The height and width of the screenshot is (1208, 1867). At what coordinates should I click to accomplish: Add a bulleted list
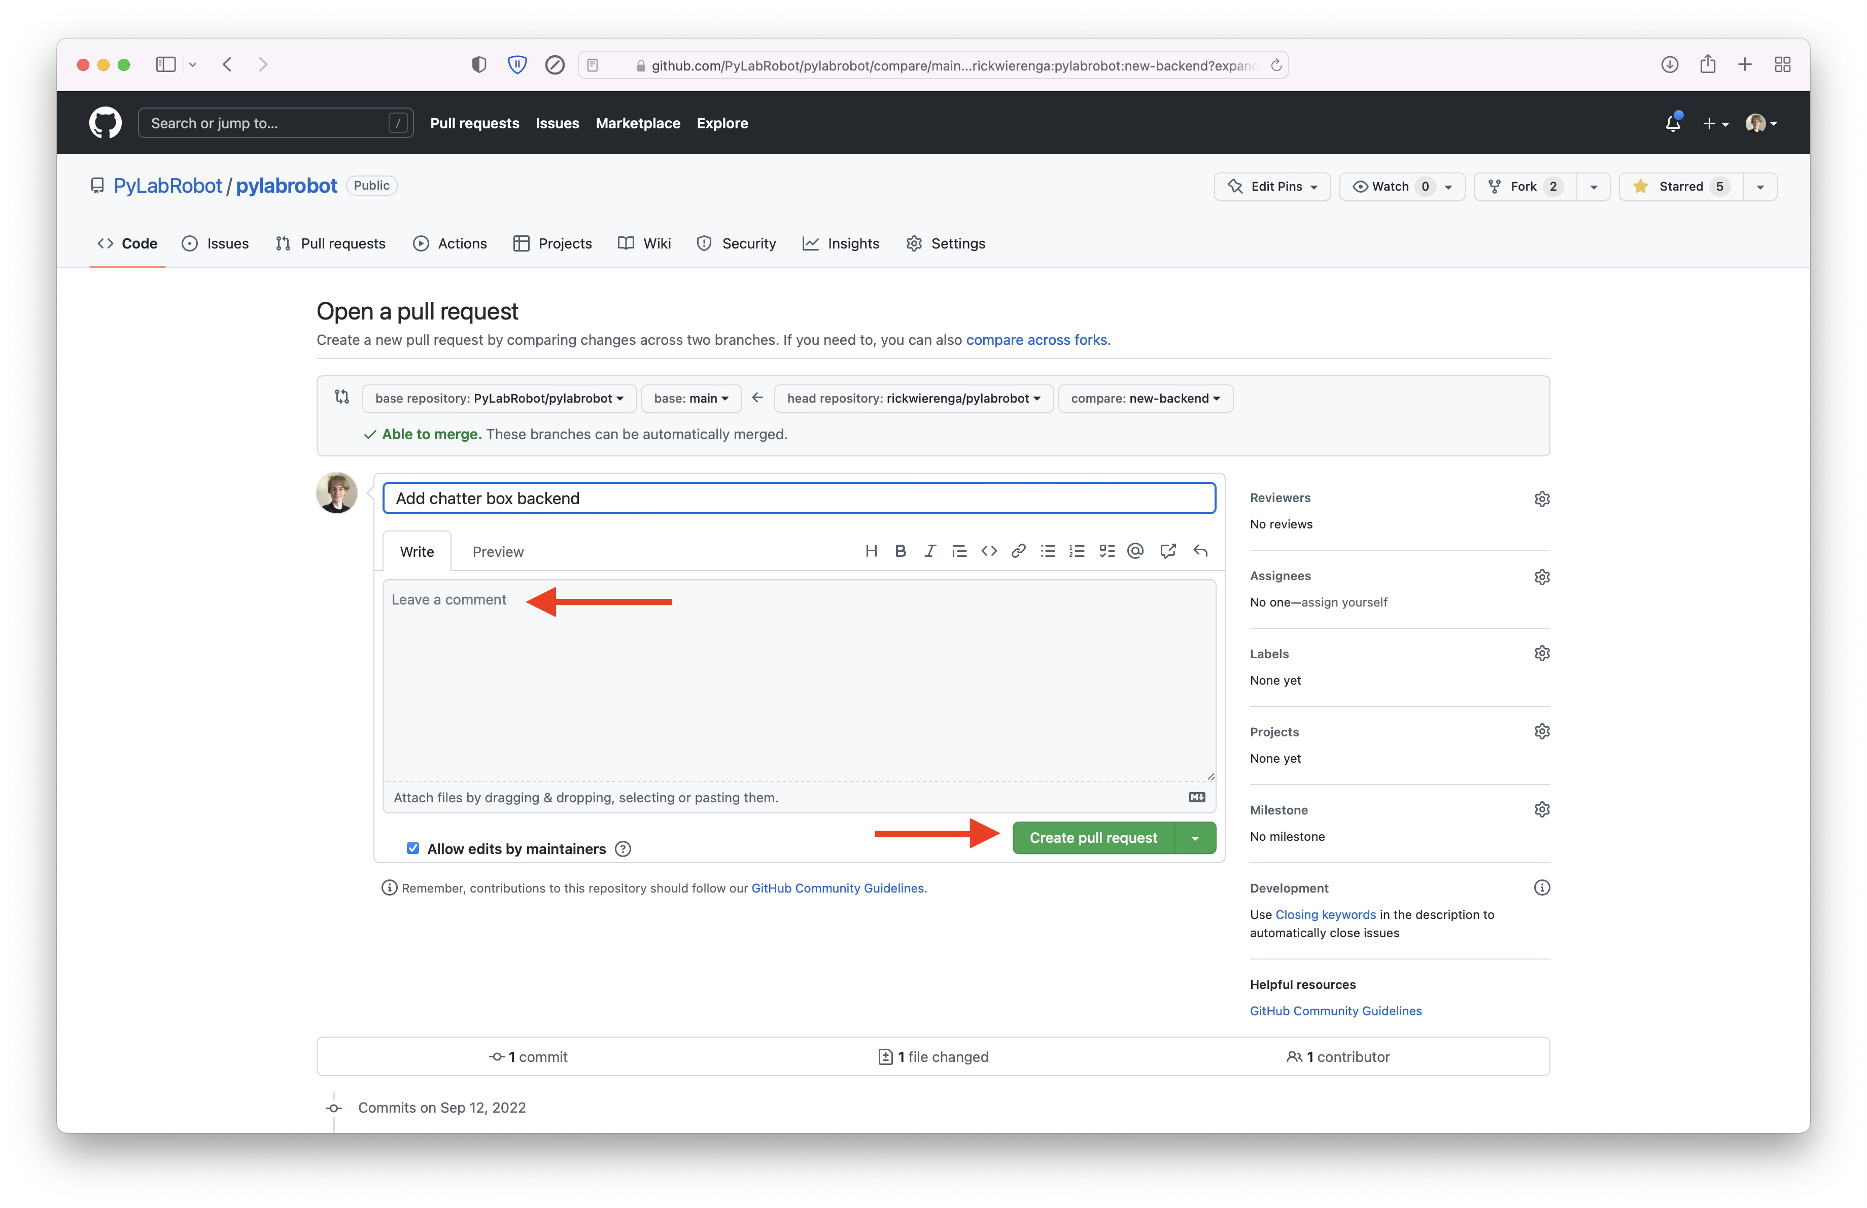tap(1048, 550)
